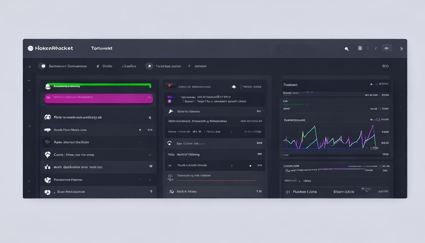Screen dimensions: 425x243
Task: Click the speech bubble icon in 'Cours' row
Action: pos(47,155)
